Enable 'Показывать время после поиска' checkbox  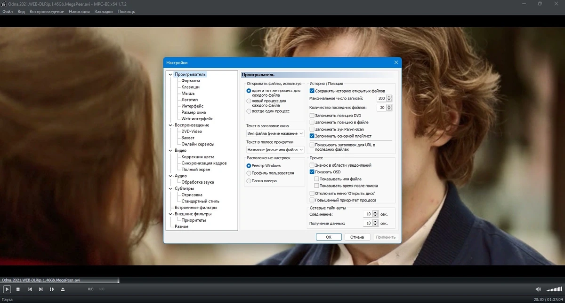(x=316, y=186)
